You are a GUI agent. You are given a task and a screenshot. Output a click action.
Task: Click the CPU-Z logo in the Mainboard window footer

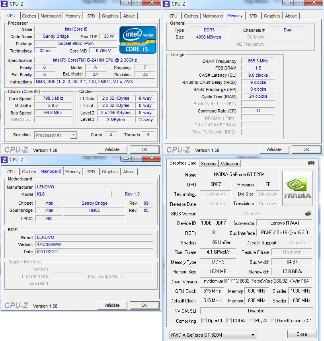point(16,305)
